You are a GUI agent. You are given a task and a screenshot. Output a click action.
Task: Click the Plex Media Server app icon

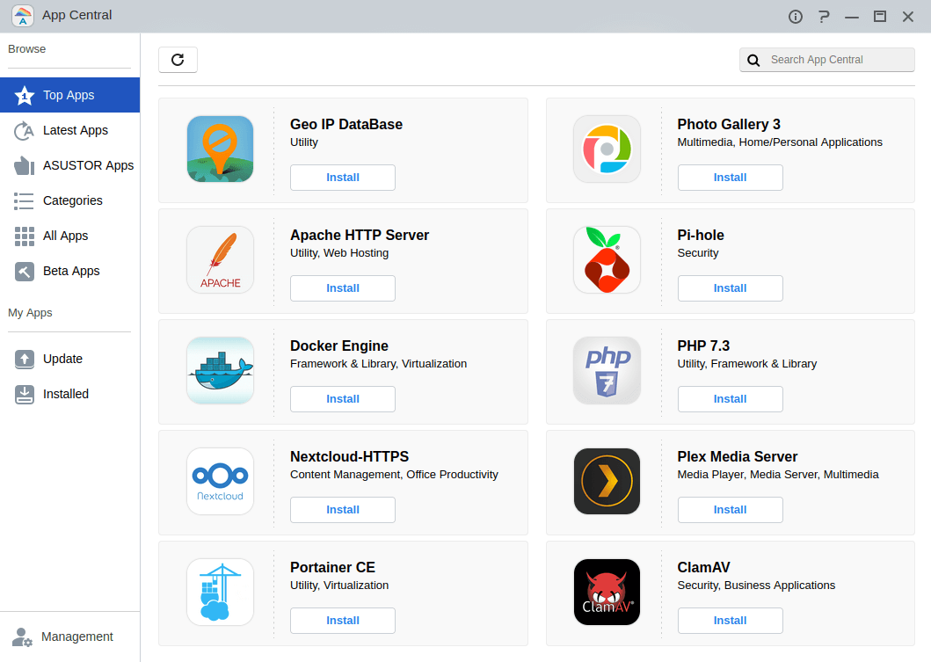[x=607, y=481]
